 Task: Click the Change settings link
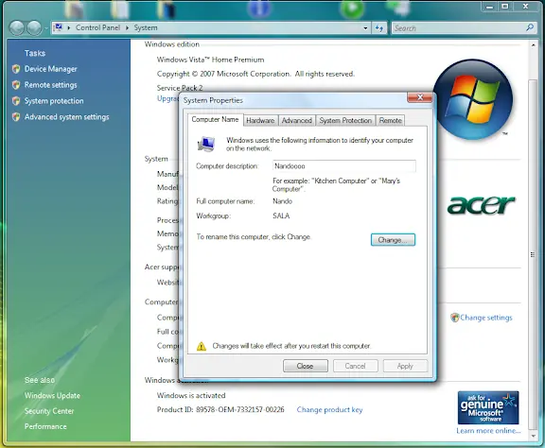click(x=486, y=318)
